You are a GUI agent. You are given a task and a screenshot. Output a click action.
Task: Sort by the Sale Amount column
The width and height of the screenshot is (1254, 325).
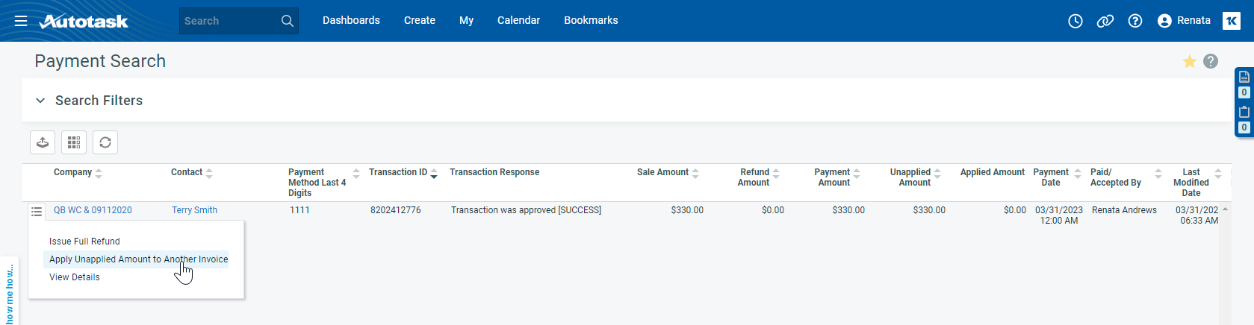[662, 172]
